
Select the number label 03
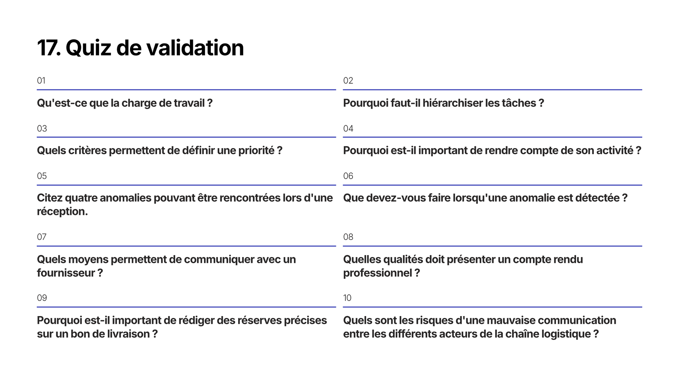pos(42,128)
